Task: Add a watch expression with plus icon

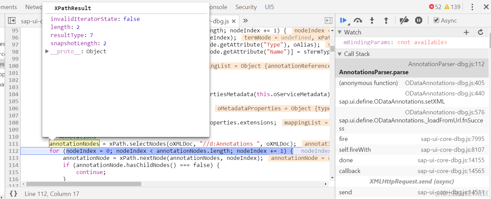Action: tap(466, 32)
